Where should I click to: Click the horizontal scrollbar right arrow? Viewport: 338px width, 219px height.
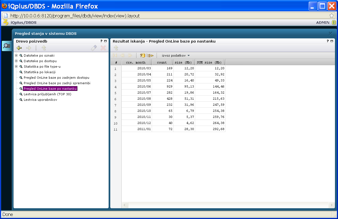click(x=332, y=205)
